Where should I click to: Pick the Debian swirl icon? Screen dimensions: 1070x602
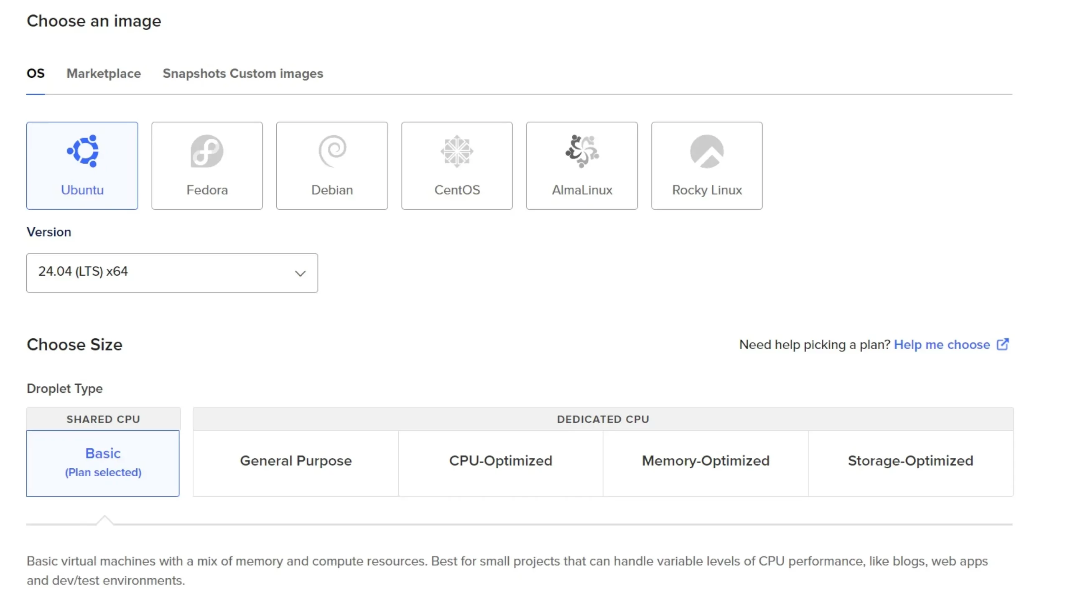pos(332,151)
